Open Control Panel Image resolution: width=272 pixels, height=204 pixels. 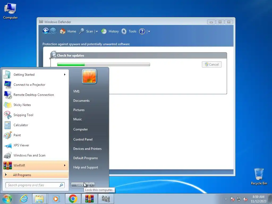(83, 139)
